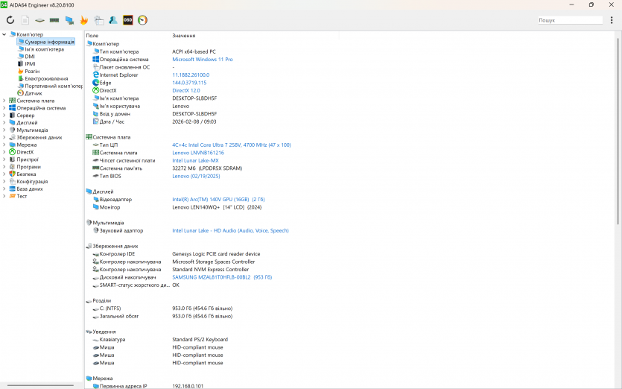Screen dimensions: 622x389
Task: Expand the Системна плата tree node
Action: (4, 101)
